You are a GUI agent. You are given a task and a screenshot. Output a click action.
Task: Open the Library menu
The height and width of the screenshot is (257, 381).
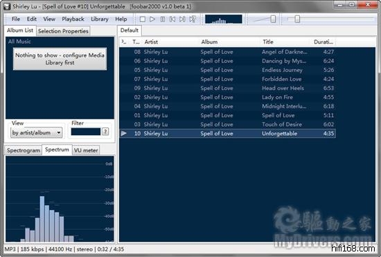(x=100, y=19)
